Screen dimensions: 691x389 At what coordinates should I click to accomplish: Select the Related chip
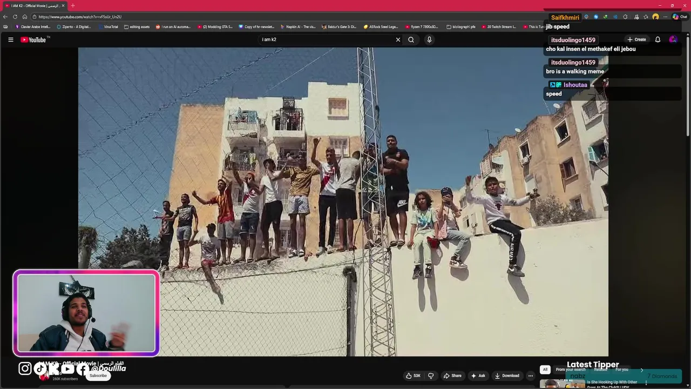click(x=600, y=370)
